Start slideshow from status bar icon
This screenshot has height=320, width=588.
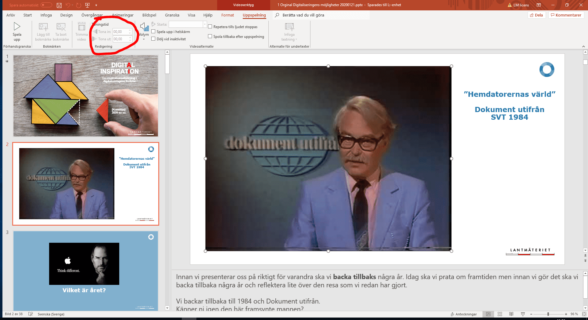tap(523, 314)
